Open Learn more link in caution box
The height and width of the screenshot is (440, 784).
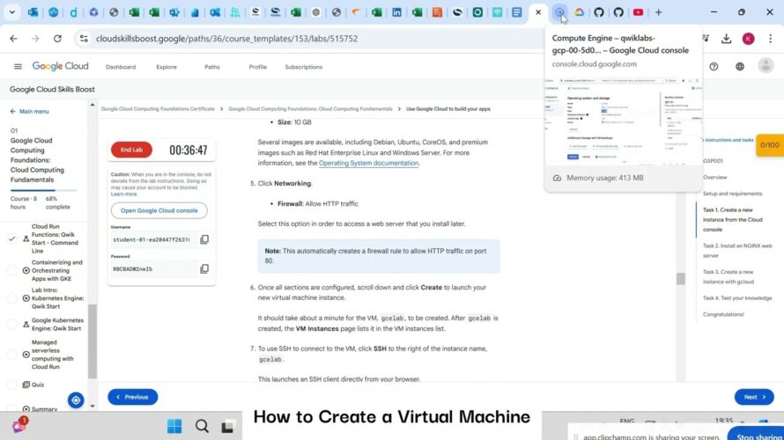123,194
